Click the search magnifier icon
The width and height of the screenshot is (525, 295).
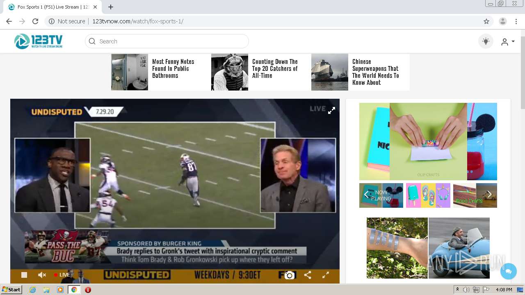point(92,41)
